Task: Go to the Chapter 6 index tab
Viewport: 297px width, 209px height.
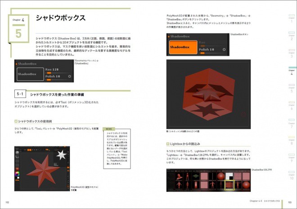Action: [292, 106]
